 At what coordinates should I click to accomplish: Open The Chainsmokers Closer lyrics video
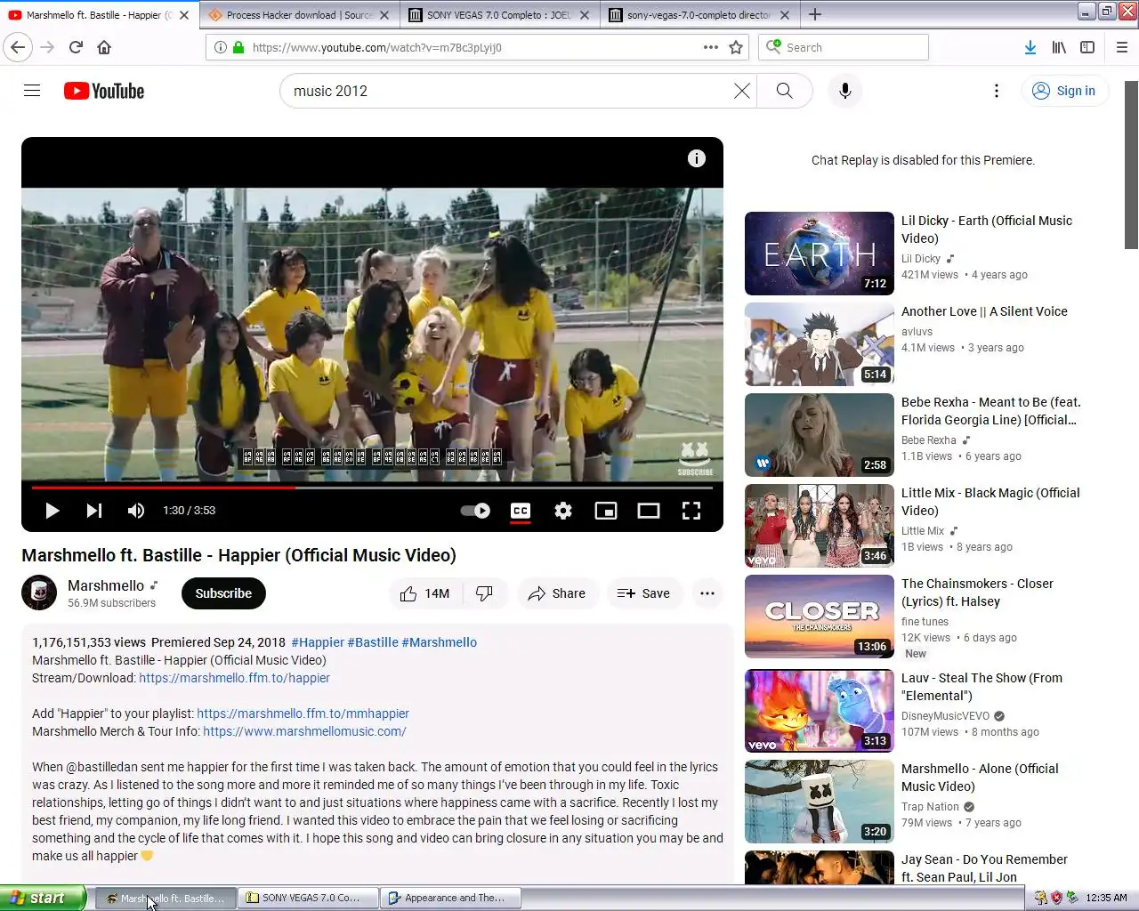point(820,617)
